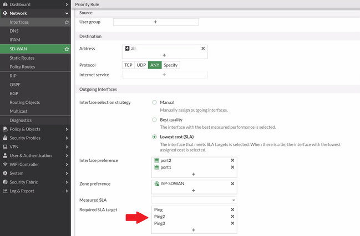Select the Manual interface selection strategy
The height and width of the screenshot is (236, 360).
pyautogui.click(x=154, y=102)
